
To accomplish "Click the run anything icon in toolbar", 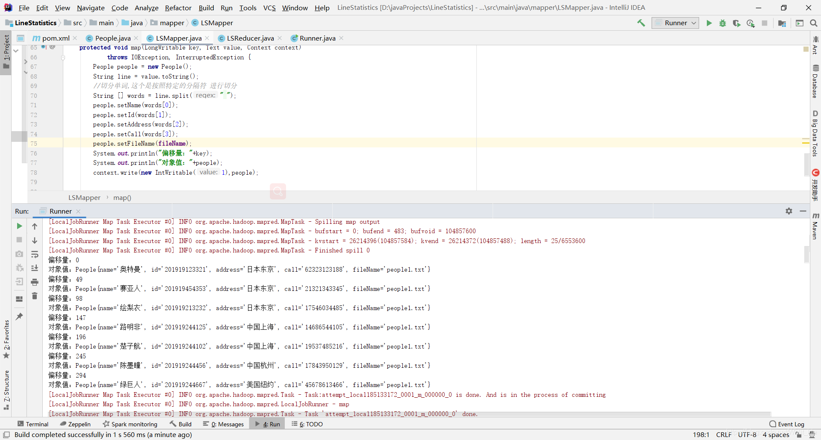I will [x=800, y=23].
